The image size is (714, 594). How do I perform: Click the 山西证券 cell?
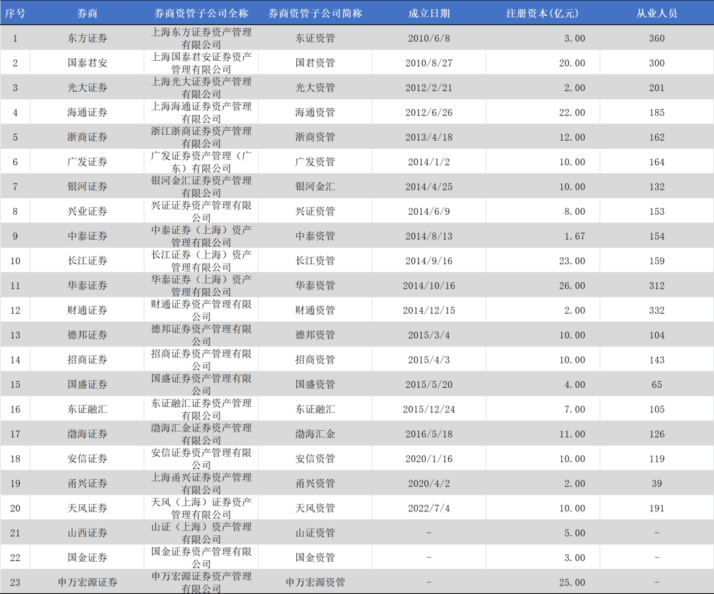pos(87,533)
